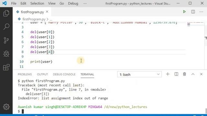The image size is (207, 116).
Task: Open the 1: bash terminal dropdown
Action: [x=139, y=74]
